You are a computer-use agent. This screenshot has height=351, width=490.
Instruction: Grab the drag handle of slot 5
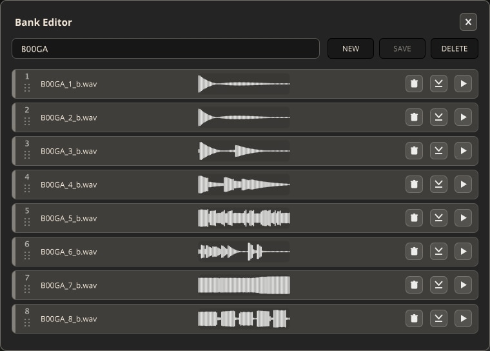pos(27,222)
